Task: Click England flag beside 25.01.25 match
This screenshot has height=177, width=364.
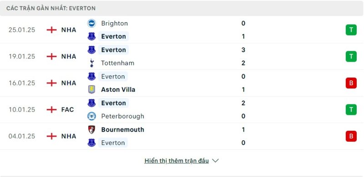Action: [51, 30]
